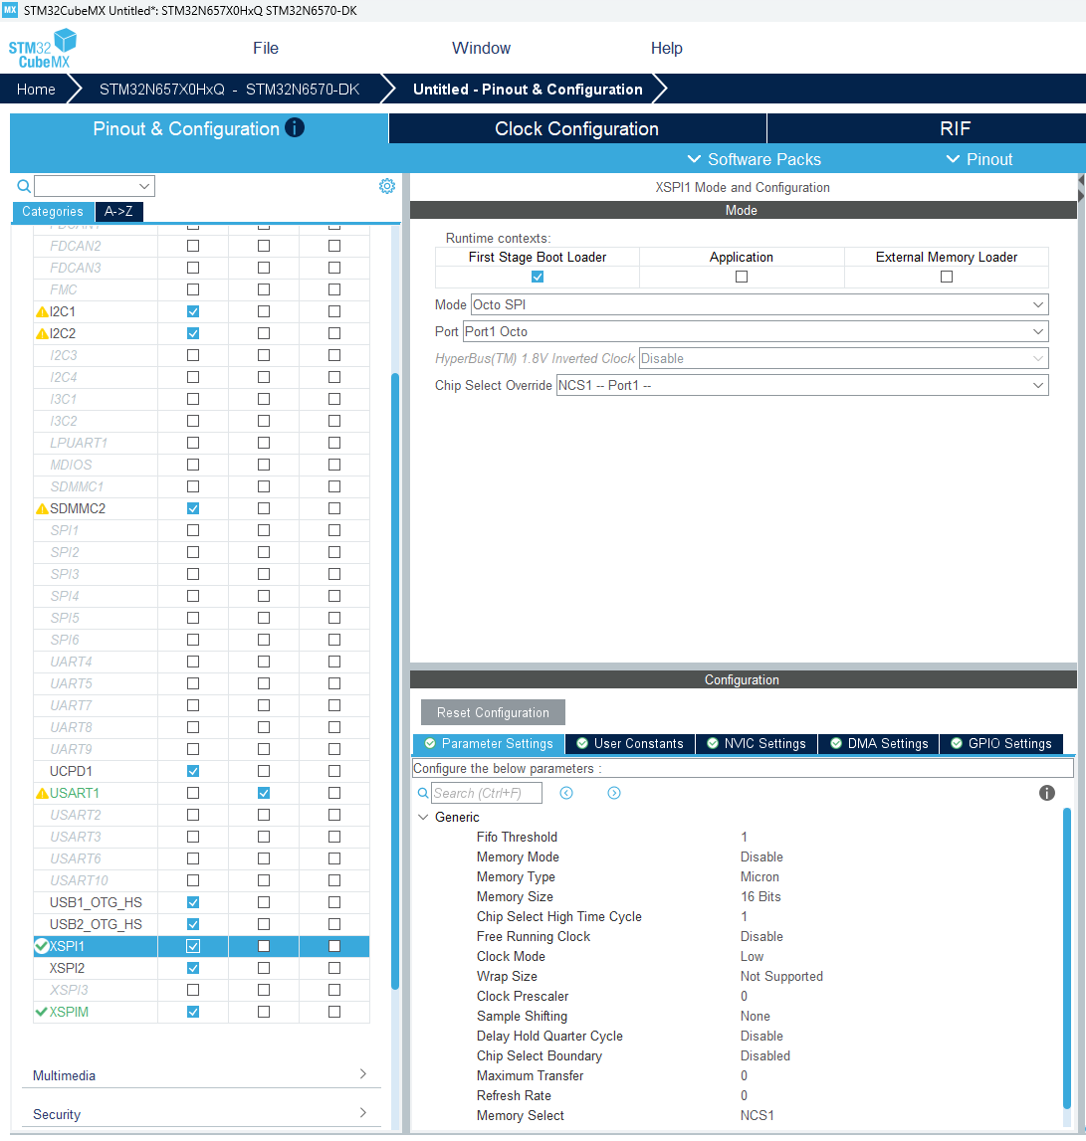1086x1141 pixels.
Task: Click the green check icon beside XSPIM
Action: pos(42,1013)
